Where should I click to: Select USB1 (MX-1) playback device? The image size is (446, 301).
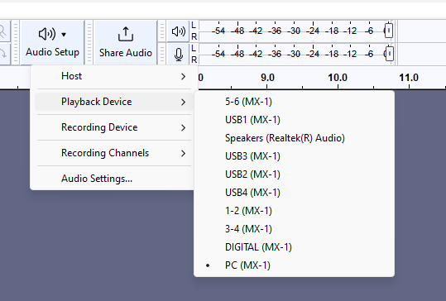point(294,120)
